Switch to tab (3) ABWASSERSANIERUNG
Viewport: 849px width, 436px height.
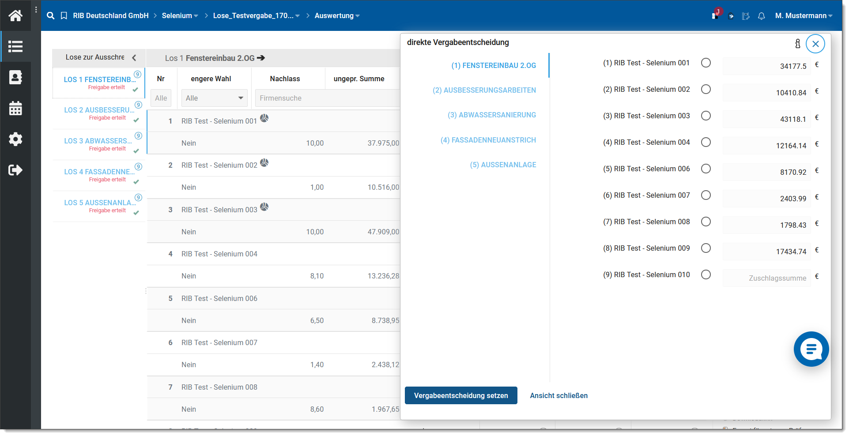point(492,115)
